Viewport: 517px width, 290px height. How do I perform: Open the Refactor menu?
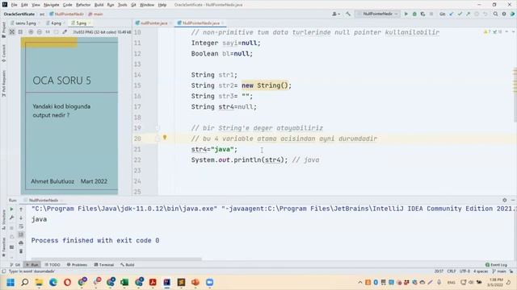[83, 5]
